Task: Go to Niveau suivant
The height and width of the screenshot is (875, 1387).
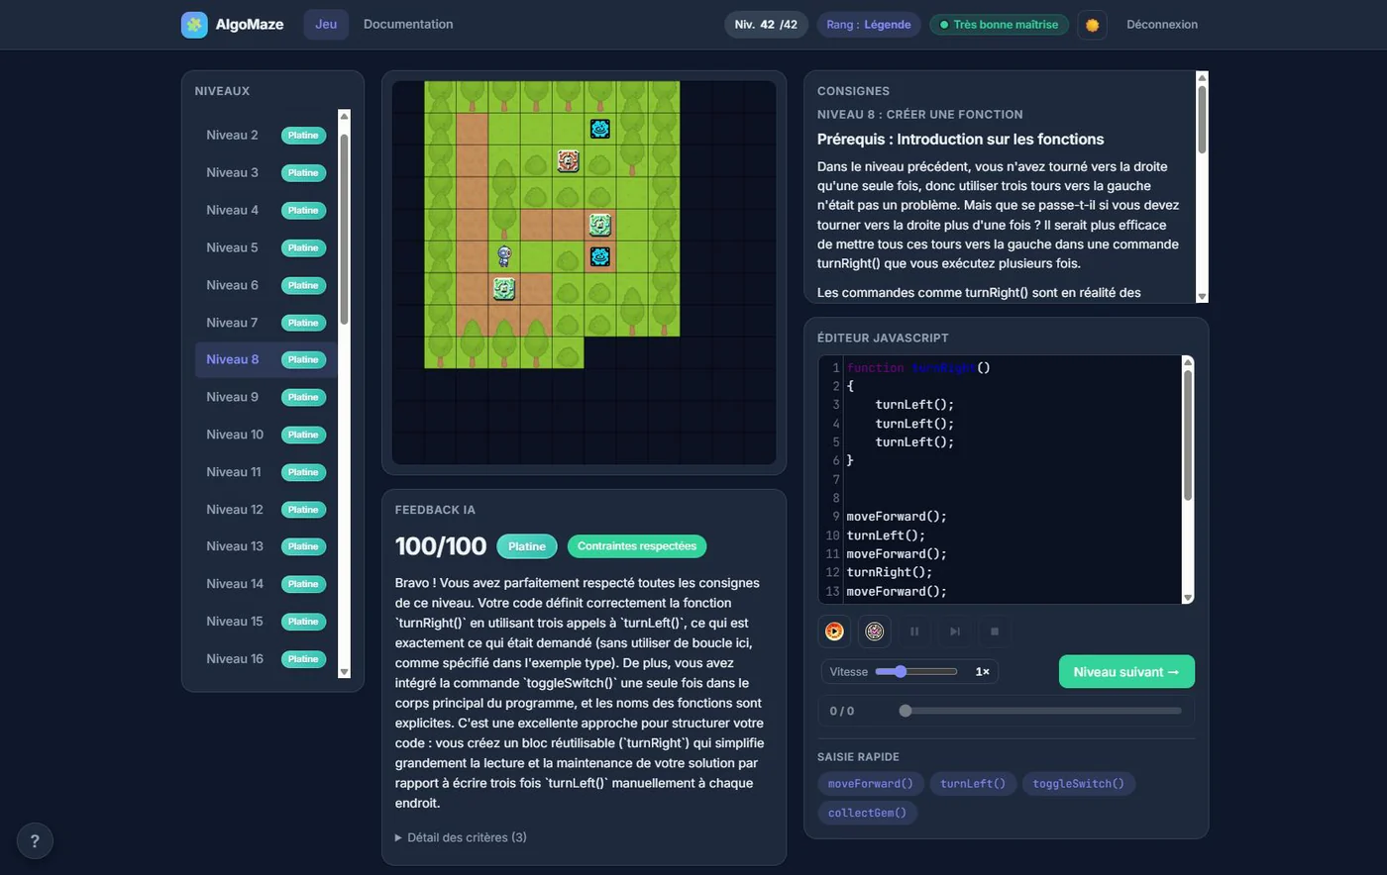Action: click(x=1126, y=671)
